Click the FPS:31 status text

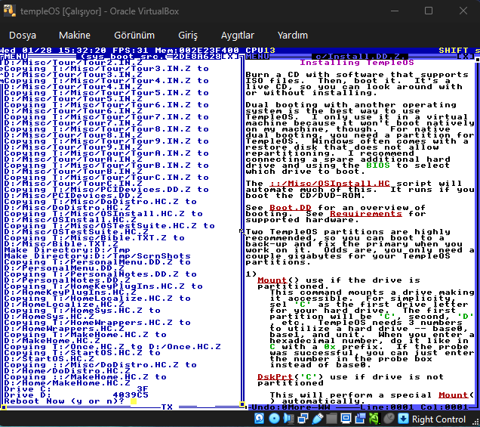click(131, 51)
